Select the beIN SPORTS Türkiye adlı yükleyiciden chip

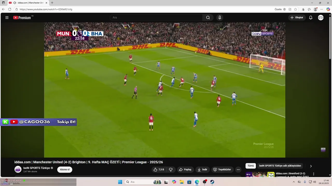(280, 166)
